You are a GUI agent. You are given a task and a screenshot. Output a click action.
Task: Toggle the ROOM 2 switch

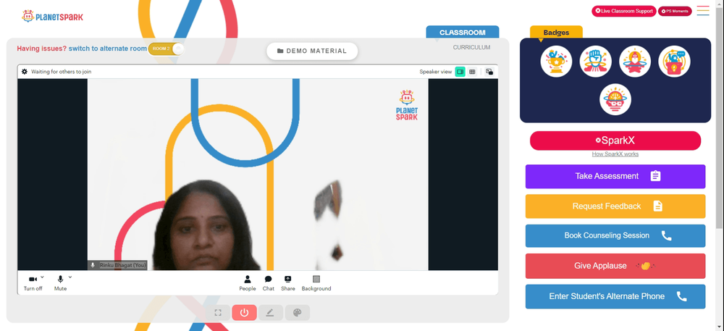[x=167, y=49]
